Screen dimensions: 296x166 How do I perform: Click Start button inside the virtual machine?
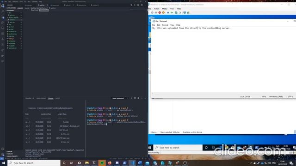(150, 148)
